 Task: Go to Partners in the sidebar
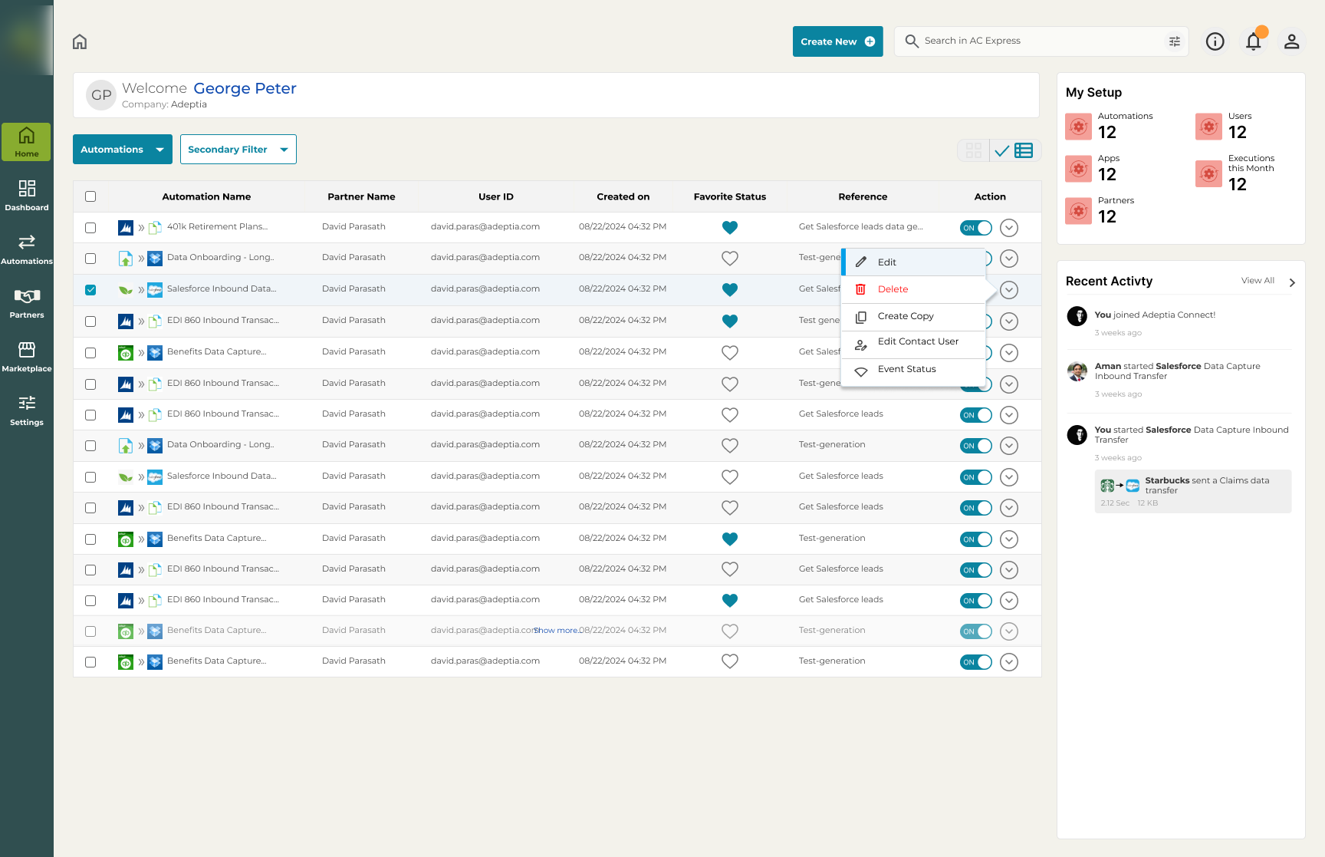click(27, 303)
